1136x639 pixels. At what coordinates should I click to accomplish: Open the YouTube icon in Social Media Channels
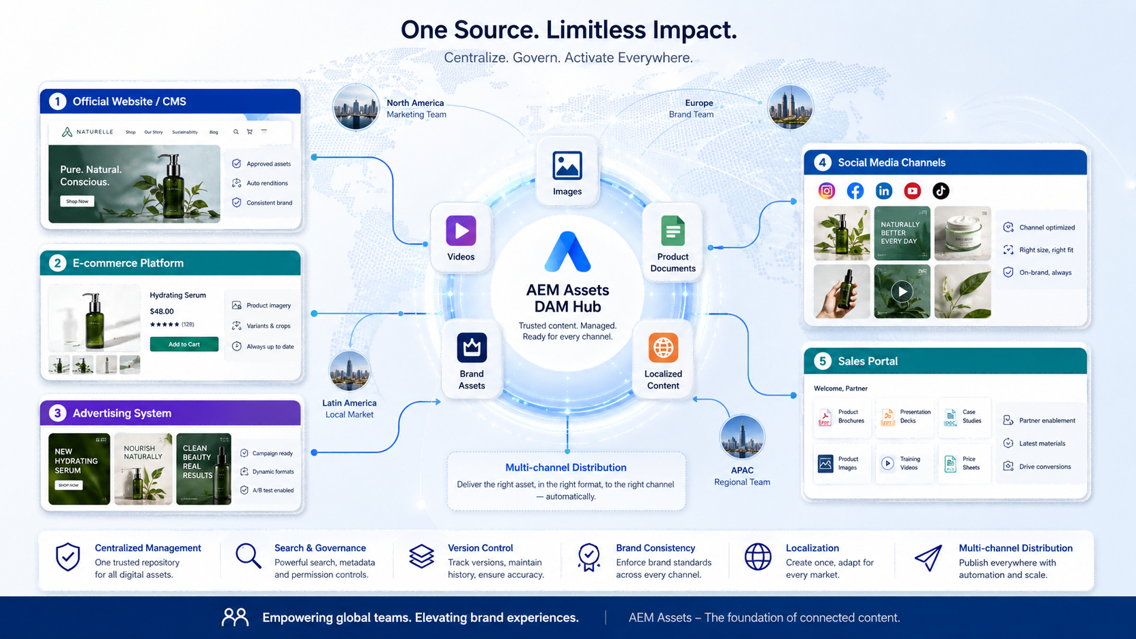pyautogui.click(x=912, y=191)
